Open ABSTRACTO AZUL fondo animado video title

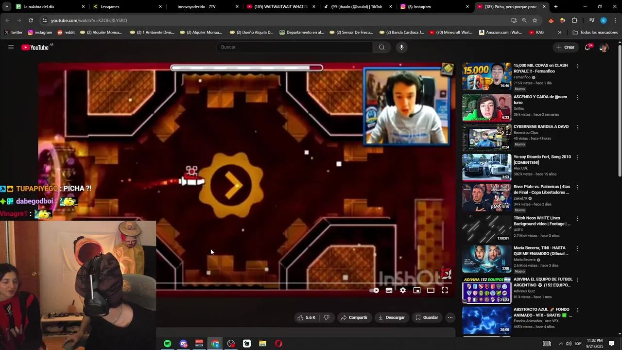point(542,312)
